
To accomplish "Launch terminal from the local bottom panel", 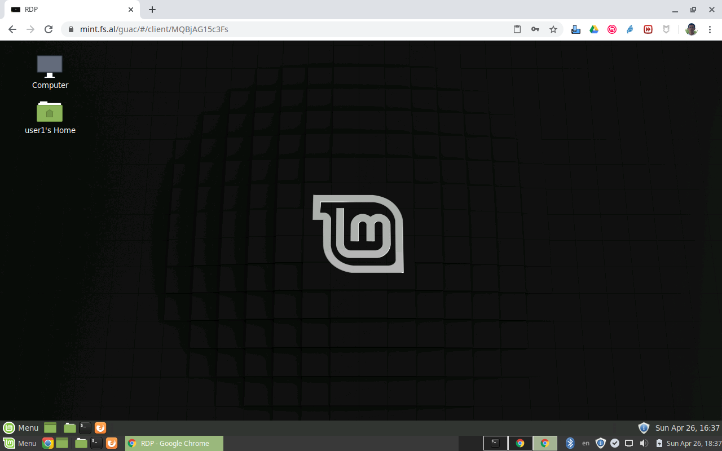I will coord(97,443).
